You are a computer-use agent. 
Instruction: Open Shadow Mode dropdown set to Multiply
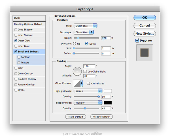pyautogui.click(x=88, y=103)
